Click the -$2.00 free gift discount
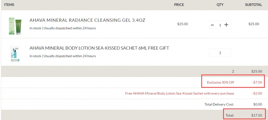 257,94
